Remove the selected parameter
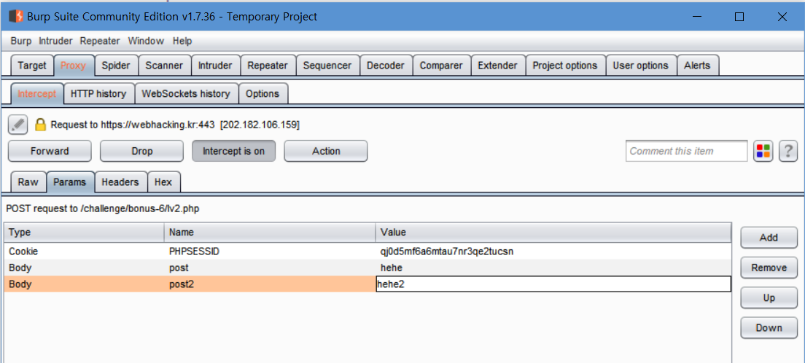The height and width of the screenshot is (363, 805). click(x=769, y=268)
